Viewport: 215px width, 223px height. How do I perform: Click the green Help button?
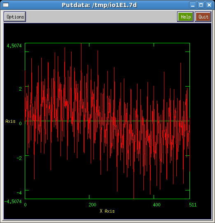pos(185,17)
